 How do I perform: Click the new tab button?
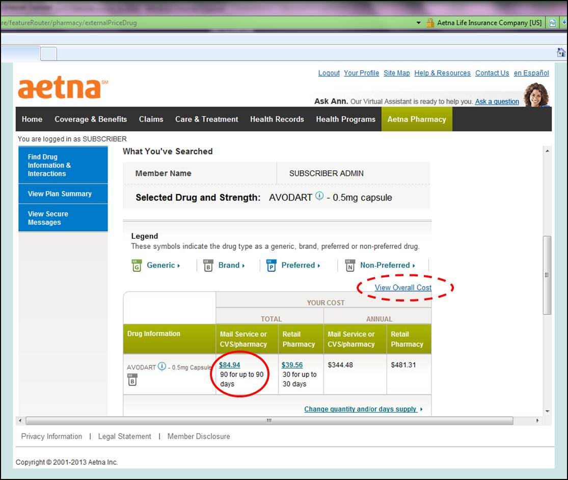coord(48,54)
